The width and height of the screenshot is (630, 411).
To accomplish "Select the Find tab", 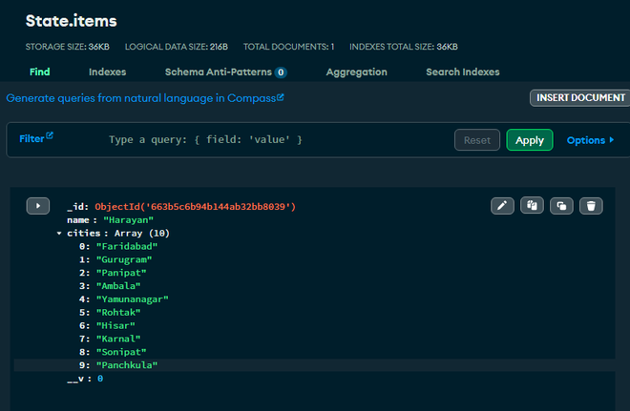I will [x=40, y=72].
